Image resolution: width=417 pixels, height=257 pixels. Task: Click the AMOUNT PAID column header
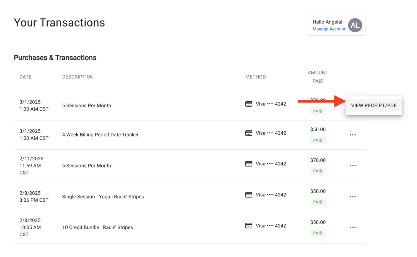click(x=318, y=77)
